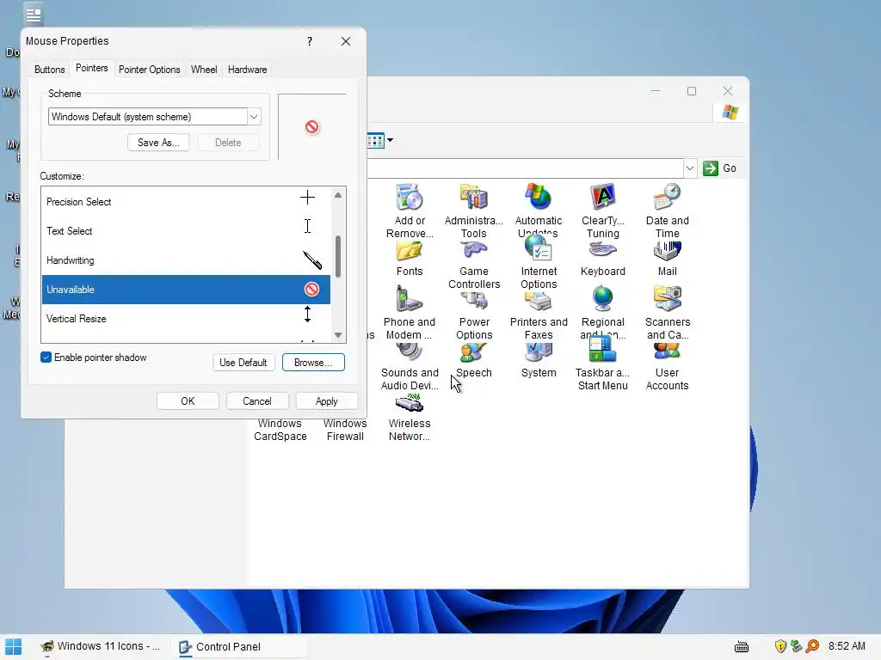Viewport: 881px width, 660px height.
Task: Click the orange magnifier tray icon
Action: [812, 646]
